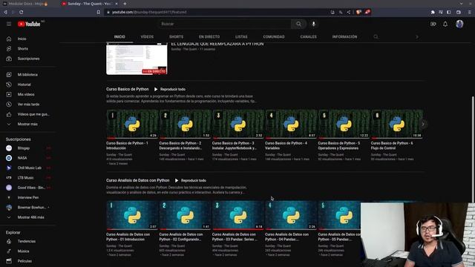Open the create video camera icon
Viewport: 475px width, 267px height.
click(x=433, y=24)
